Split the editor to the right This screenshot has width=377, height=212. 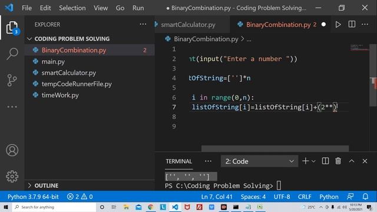pos(352,24)
